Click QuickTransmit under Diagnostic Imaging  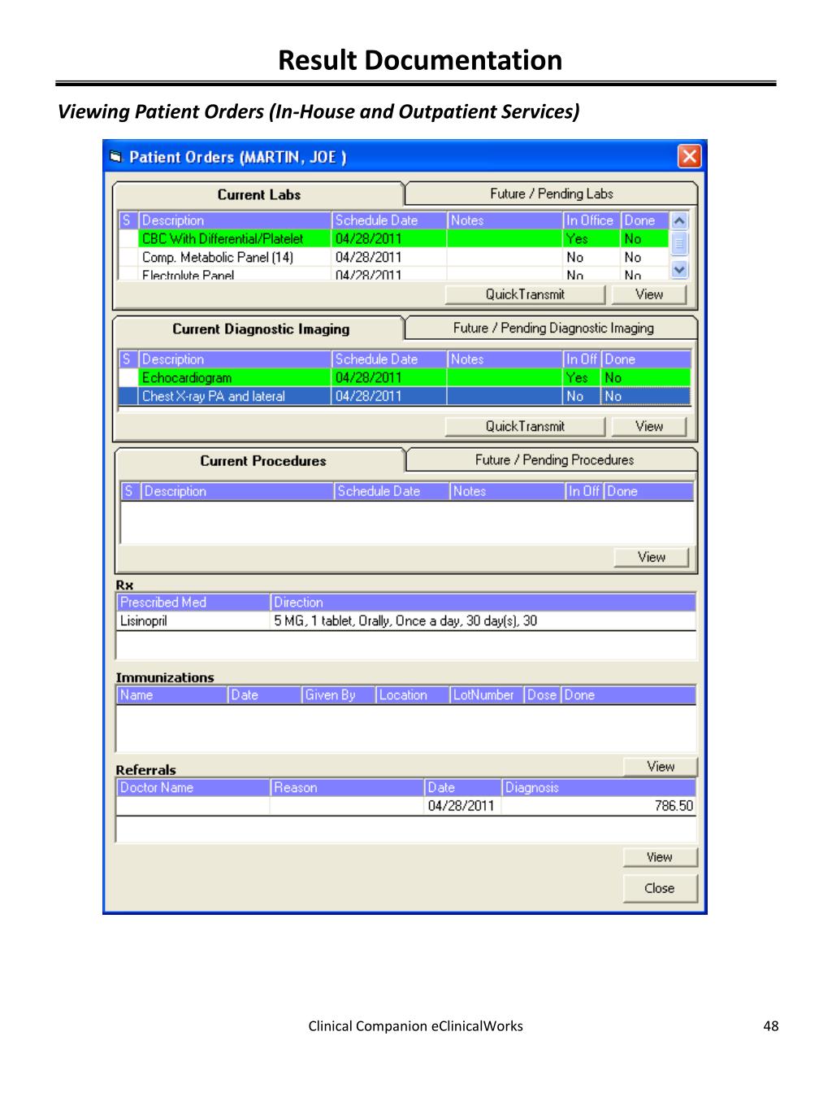click(x=525, y=426)
